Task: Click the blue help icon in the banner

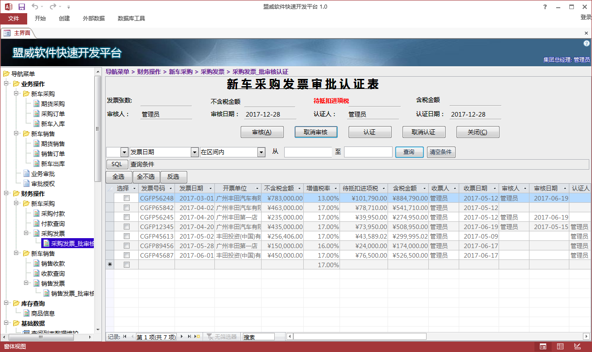Action: [x=586, y=43]
